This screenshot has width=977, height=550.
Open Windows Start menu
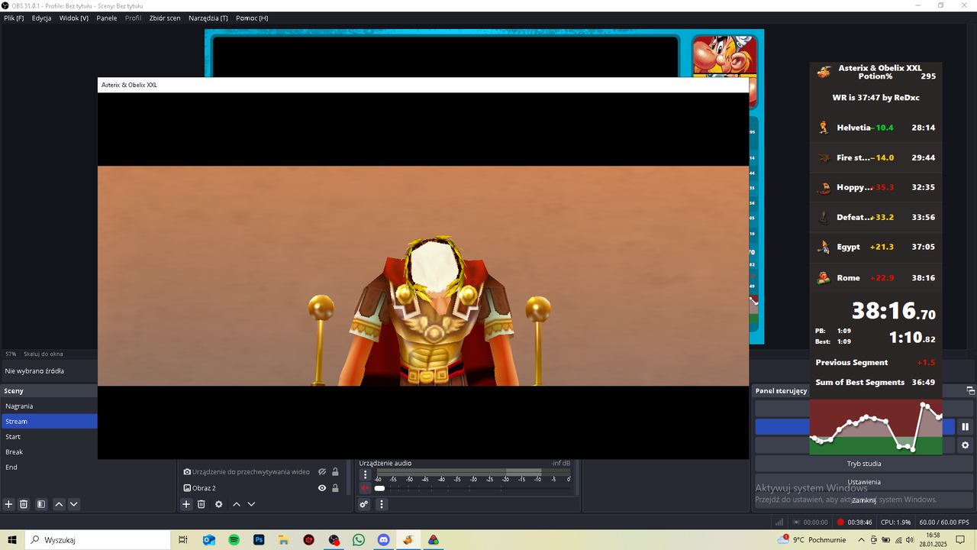point(12,540)
